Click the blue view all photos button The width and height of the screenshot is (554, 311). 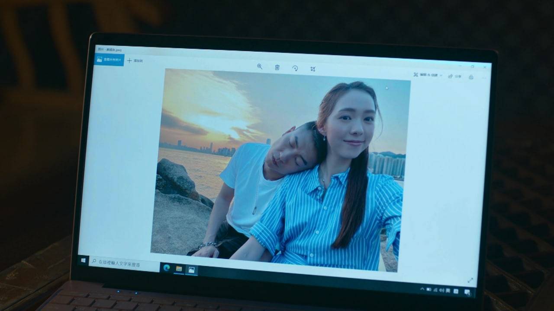pos(109,60)
